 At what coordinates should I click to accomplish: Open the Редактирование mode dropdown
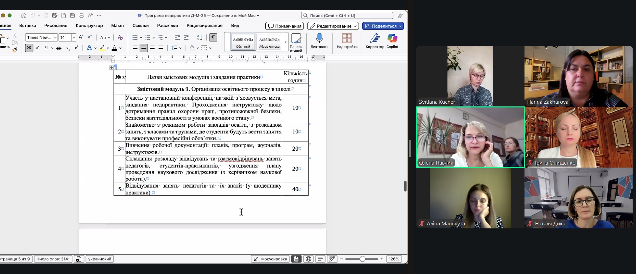(x=333, y=26)
